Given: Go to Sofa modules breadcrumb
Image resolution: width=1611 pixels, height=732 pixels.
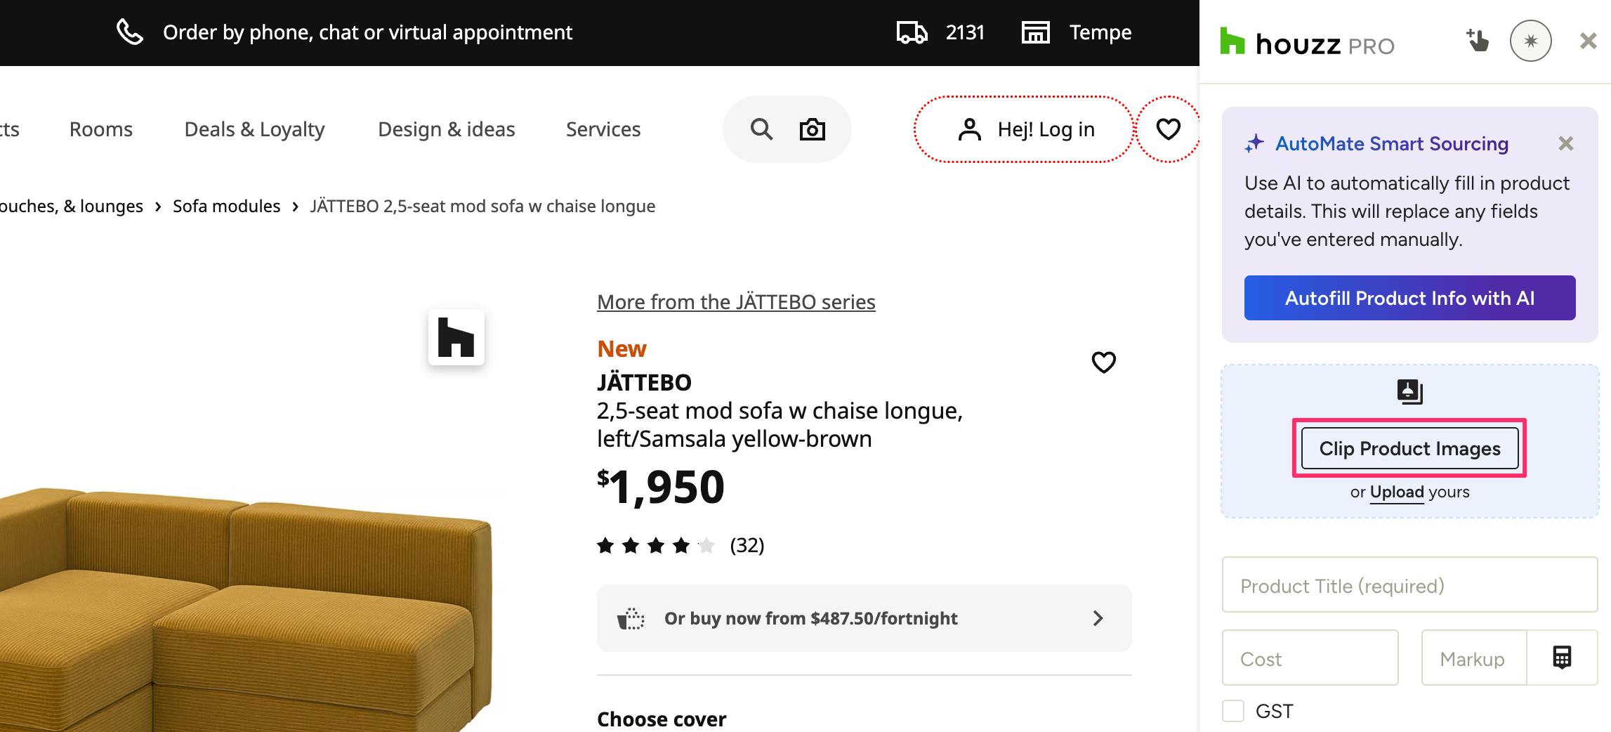Looking at the screenshot, I should pos(226,207).
